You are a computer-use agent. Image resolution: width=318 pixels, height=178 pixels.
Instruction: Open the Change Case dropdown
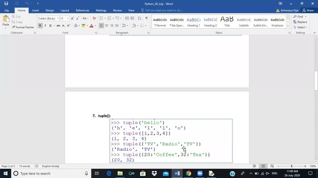[85, 18]
